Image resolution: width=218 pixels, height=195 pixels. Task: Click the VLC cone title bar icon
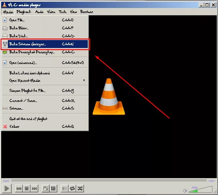pos(4,4)
